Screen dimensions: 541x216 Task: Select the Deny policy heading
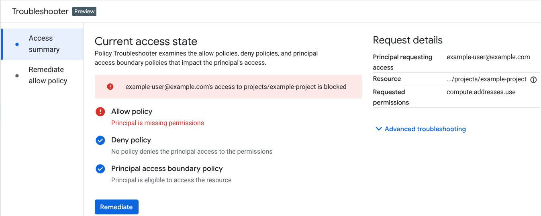pyautogui.click(x=131, y=140)
